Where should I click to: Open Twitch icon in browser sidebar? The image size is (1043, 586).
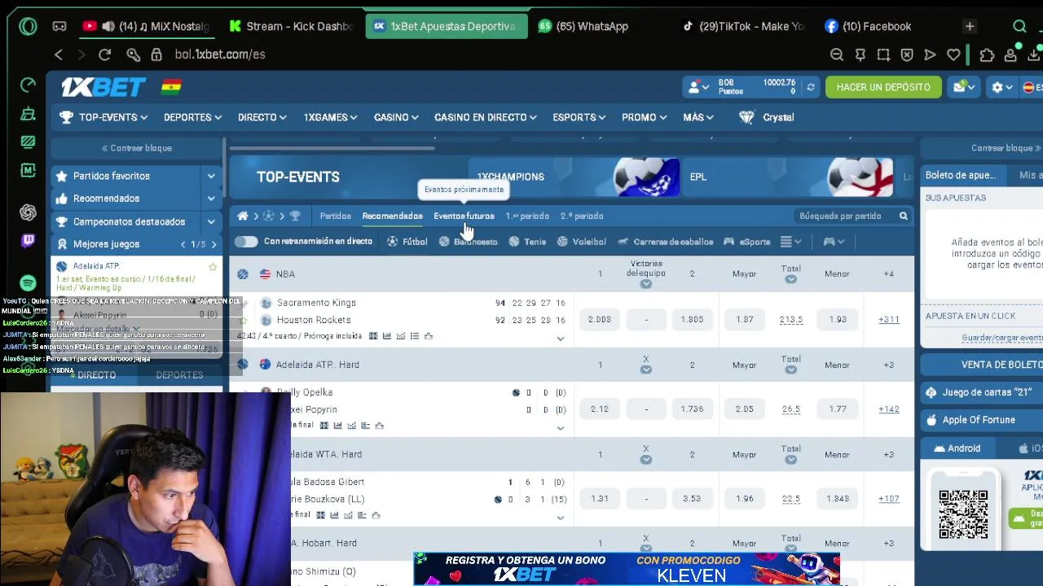click(x=28, y=241)
